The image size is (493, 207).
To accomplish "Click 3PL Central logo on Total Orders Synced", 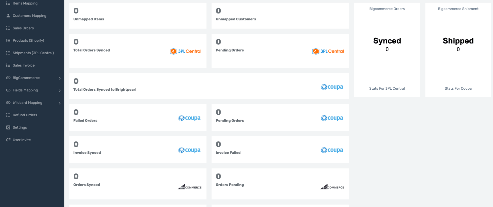I will tap(185, 51).
